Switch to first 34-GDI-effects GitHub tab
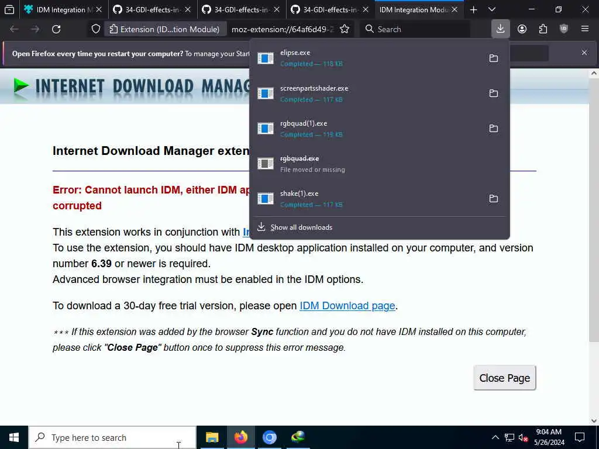This screenshot has width=599, height=449. pos(152,10)
